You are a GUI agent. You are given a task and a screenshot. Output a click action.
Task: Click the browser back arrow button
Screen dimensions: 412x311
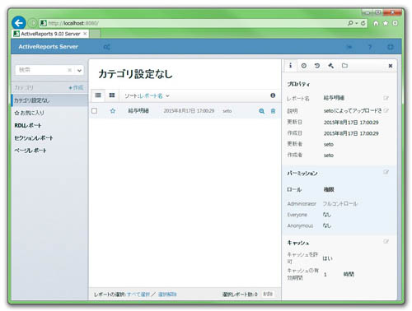tap(19, 23)
